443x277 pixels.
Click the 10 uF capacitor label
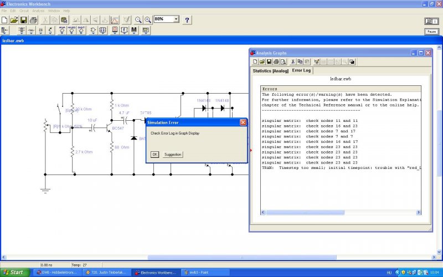coord(92,120)
